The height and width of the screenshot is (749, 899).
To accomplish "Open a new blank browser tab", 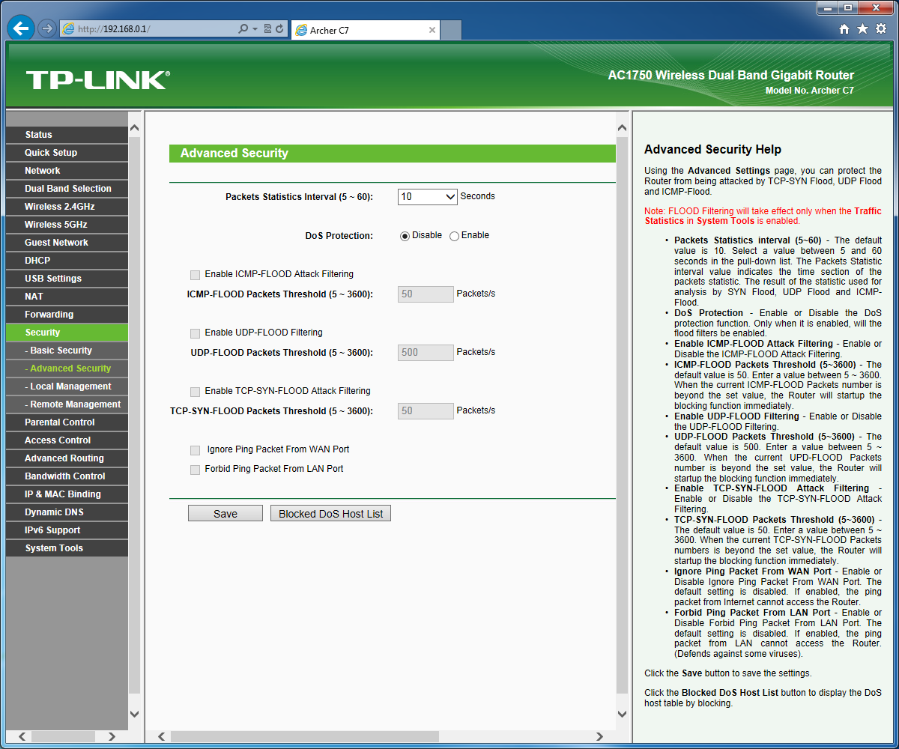I will (450, 30).
